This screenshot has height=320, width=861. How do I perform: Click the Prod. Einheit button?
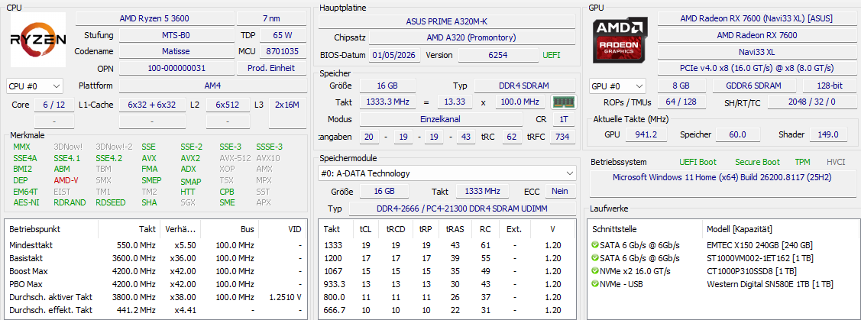[x=273, y=68]
